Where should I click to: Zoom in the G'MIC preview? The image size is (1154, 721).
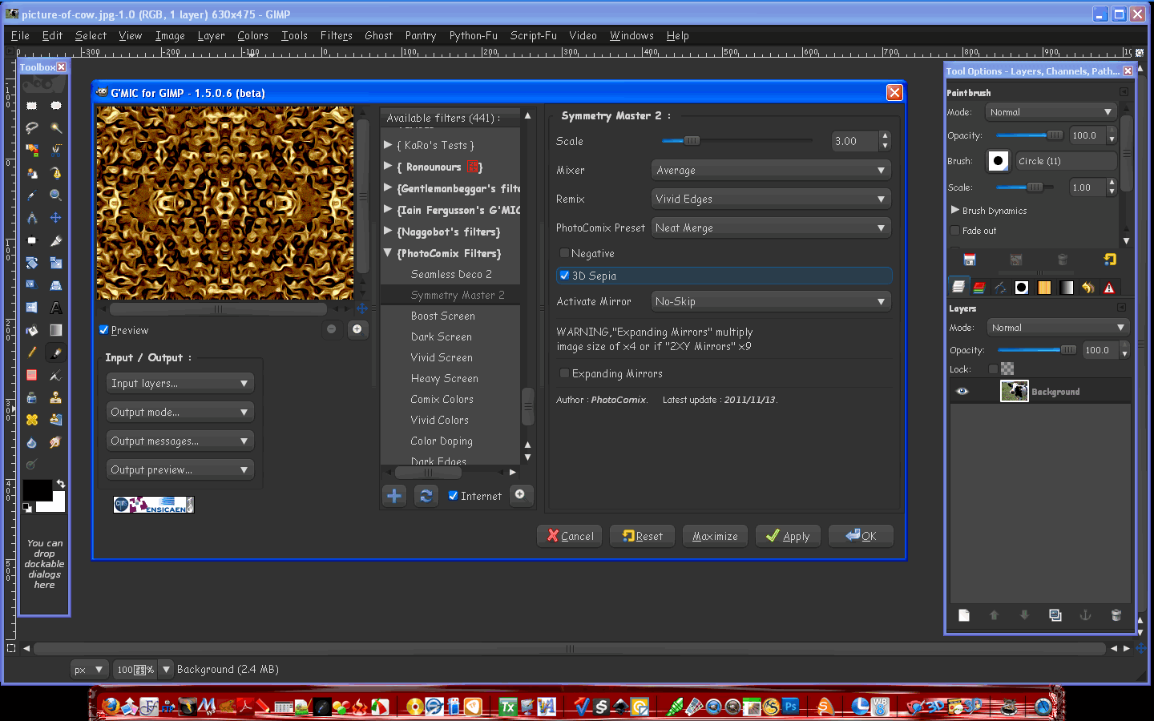tap(357, 329)
